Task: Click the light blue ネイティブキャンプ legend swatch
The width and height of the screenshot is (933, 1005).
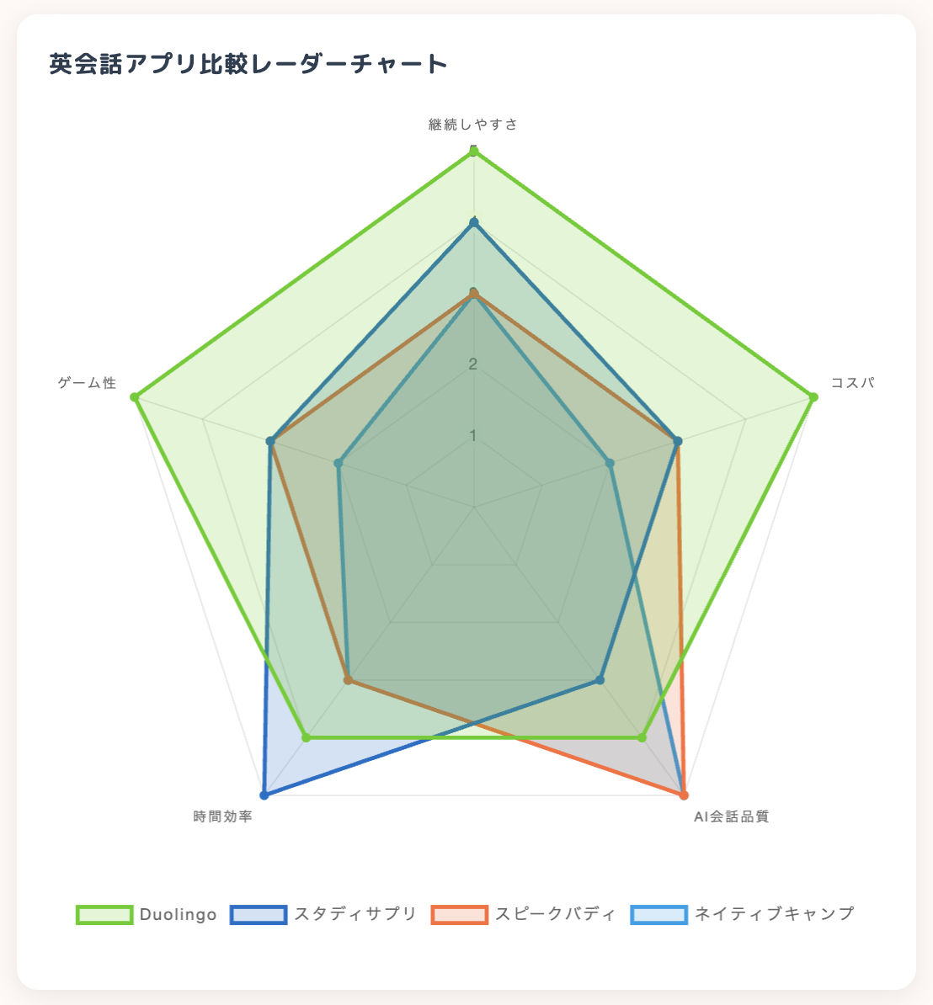Action: 659,914
